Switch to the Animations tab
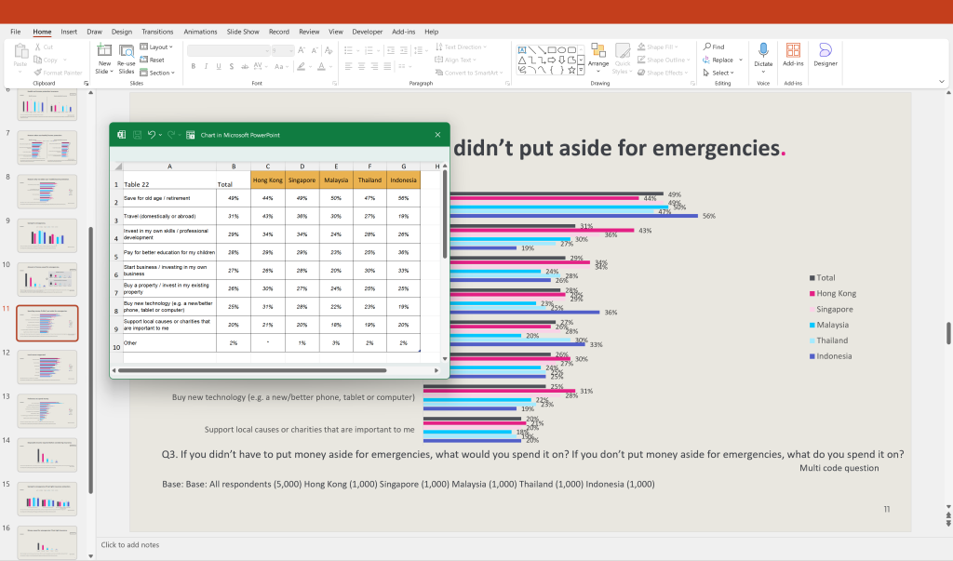The image size is (953, 561). 200,32
